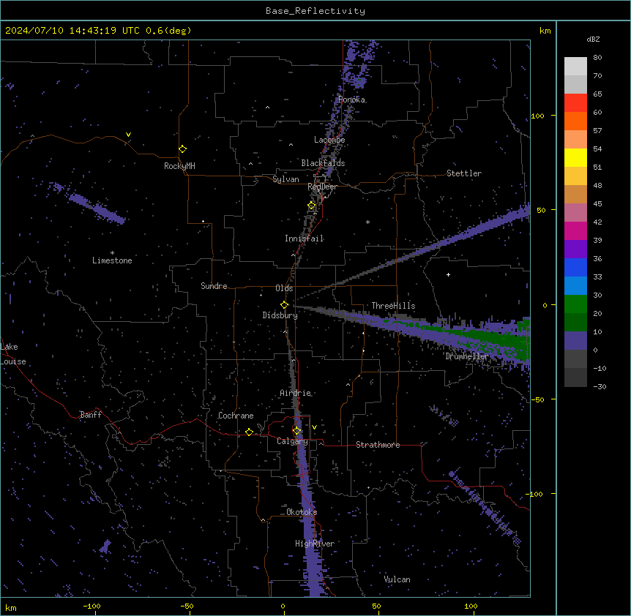Choose the purple 39 dBZ legend swatch
Viewport: 631px width, 616px height.
tap(575, 249)
